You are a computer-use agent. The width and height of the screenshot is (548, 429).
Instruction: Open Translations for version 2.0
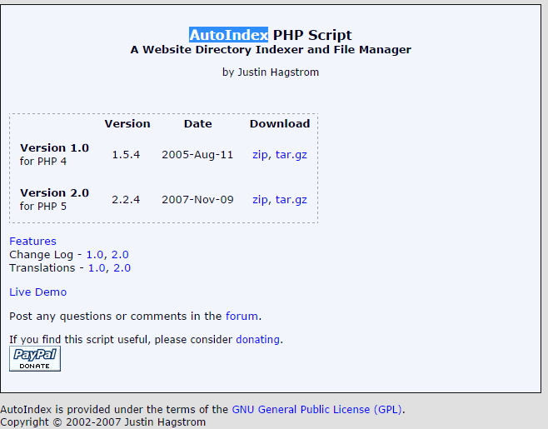point(122,268)
